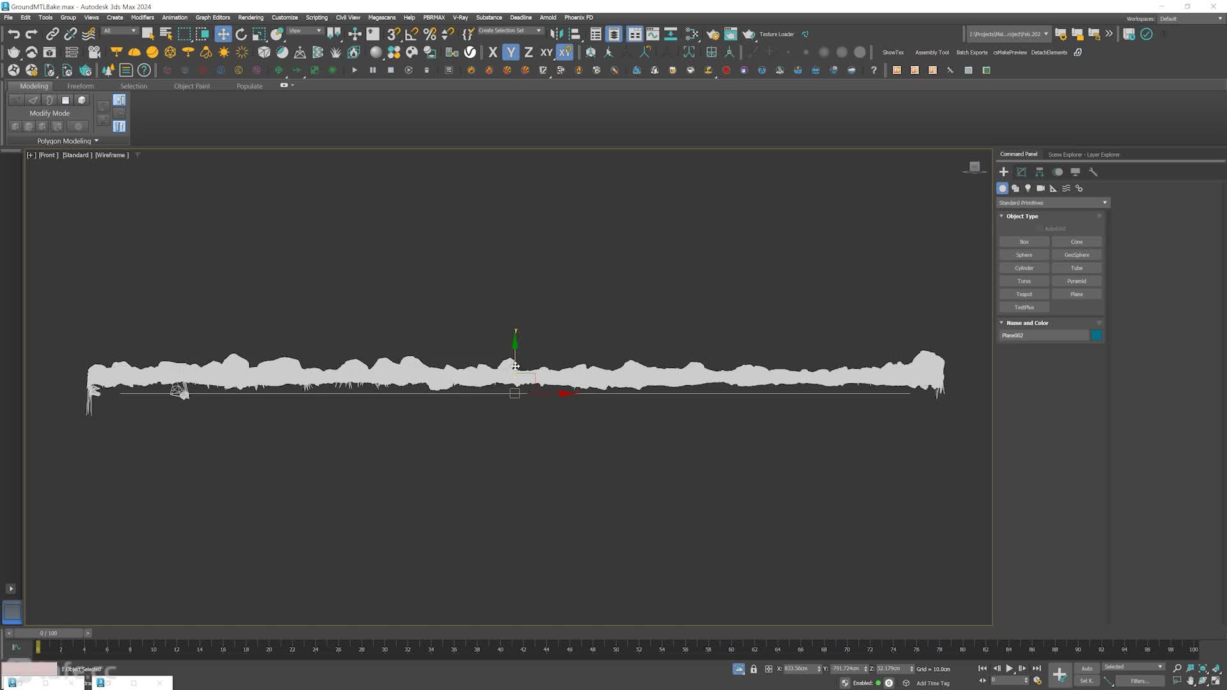This screenshot has width=1227, height=690.
Task: Click the Redo arrow icon
Action: 31,34
